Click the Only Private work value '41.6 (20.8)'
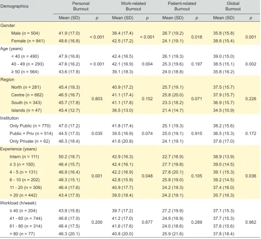261x239 pixels. [x=122, y=141]
